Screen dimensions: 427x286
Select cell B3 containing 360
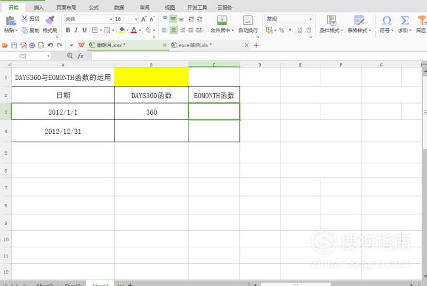[x=151, y=112]
